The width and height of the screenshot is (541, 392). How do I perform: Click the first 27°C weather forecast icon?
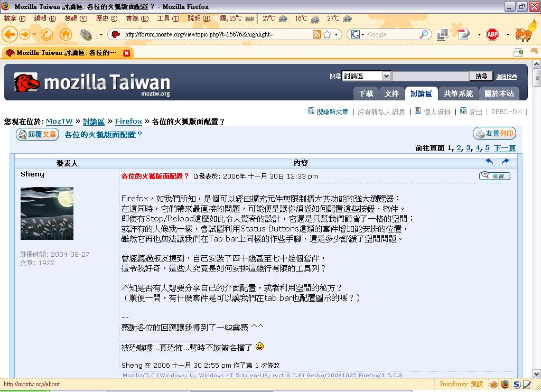pos(283,18)
